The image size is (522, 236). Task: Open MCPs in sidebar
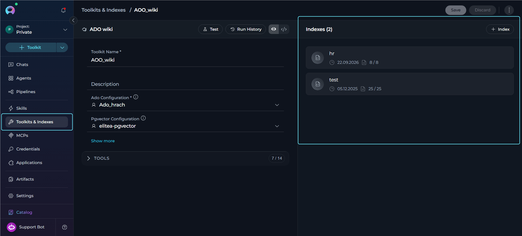(37, 136)
